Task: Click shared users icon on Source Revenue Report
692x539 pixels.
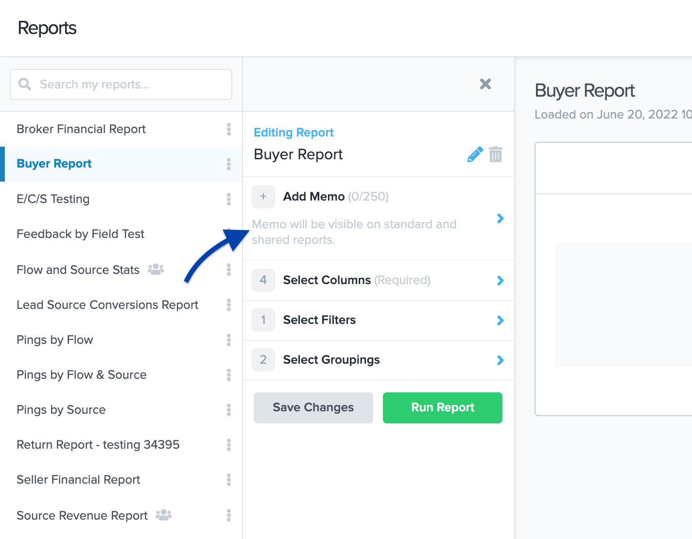Action: coord(164,515)
